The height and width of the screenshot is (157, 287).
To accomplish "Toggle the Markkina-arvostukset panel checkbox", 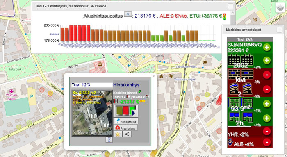I will (x=280, y=30).
